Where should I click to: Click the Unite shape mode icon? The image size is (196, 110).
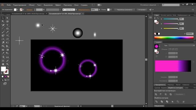[156, 94]
